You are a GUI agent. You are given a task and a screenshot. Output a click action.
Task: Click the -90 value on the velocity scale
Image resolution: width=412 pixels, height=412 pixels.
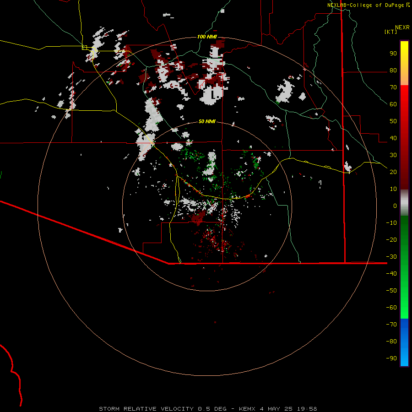point(391,358)
